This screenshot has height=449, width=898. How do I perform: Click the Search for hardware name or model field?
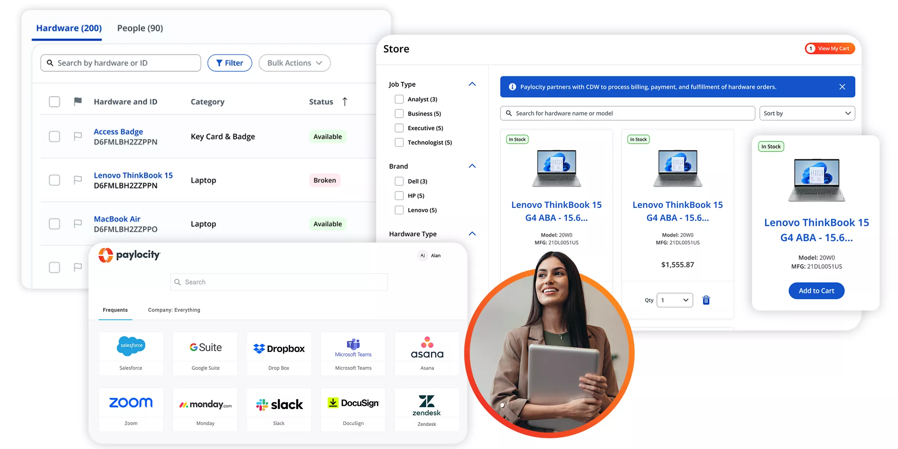(628, 113)
